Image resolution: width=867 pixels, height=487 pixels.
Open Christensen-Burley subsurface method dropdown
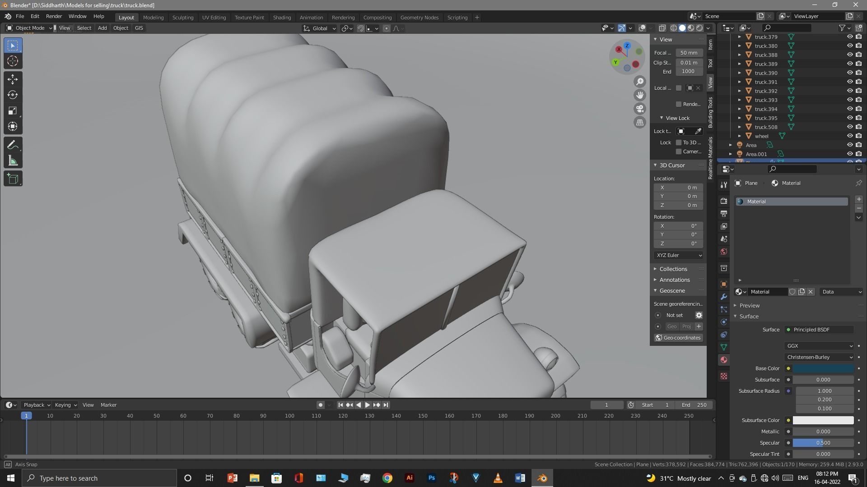[819, 357]
